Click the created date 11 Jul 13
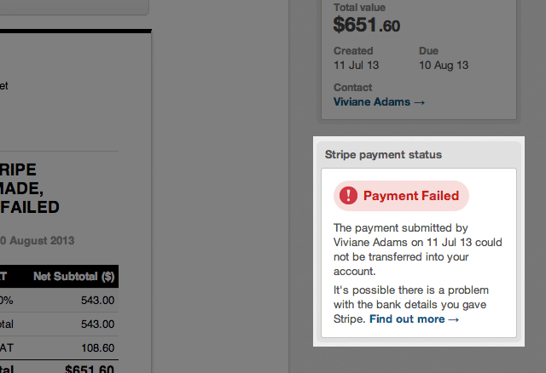Image resolution: width=546 pixels, height=373 pixels. [x=357, y=66]
